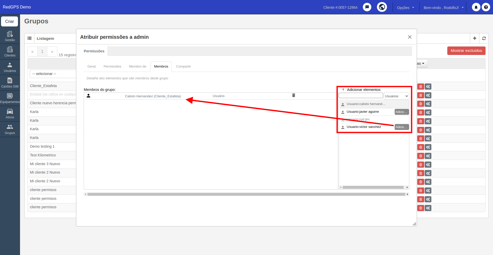493x255 pixels.
Task: Click the horizontal scrollbar of the elements list
Action: [x=374, y=187]
